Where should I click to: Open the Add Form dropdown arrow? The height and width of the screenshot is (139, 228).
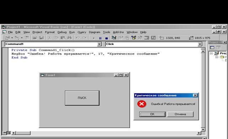(22, 38)
